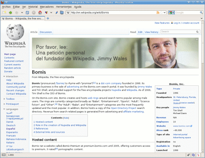
Task: Click the URL address bar field
Action: point(113,12)
